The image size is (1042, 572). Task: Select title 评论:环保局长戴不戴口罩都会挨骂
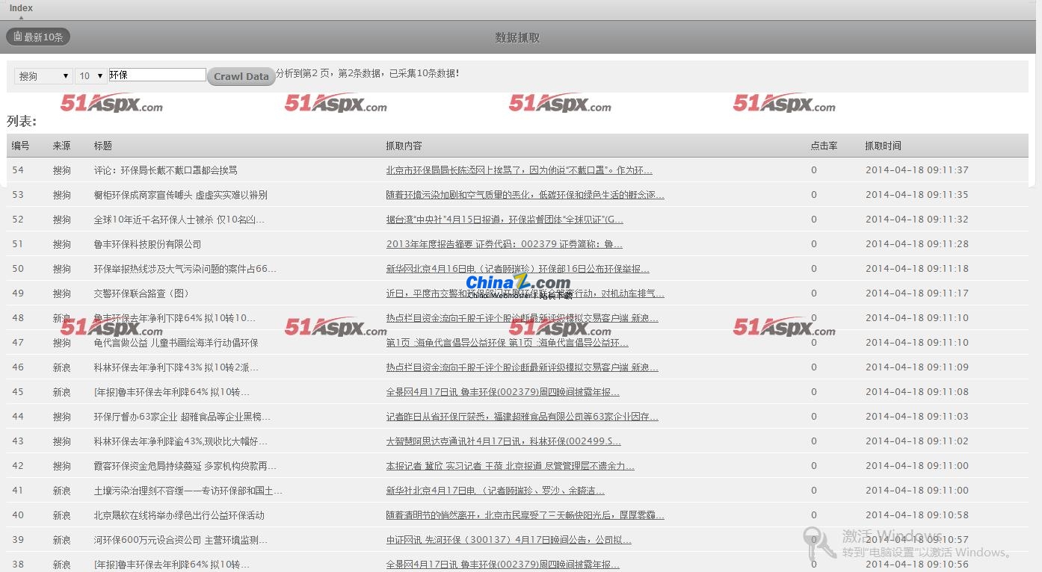pos(165,170)
